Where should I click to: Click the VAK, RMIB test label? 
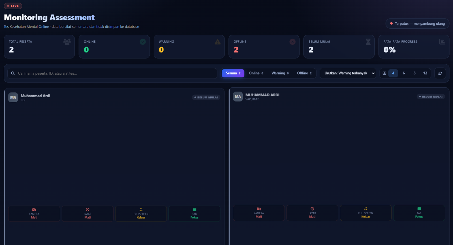(252, 99)
